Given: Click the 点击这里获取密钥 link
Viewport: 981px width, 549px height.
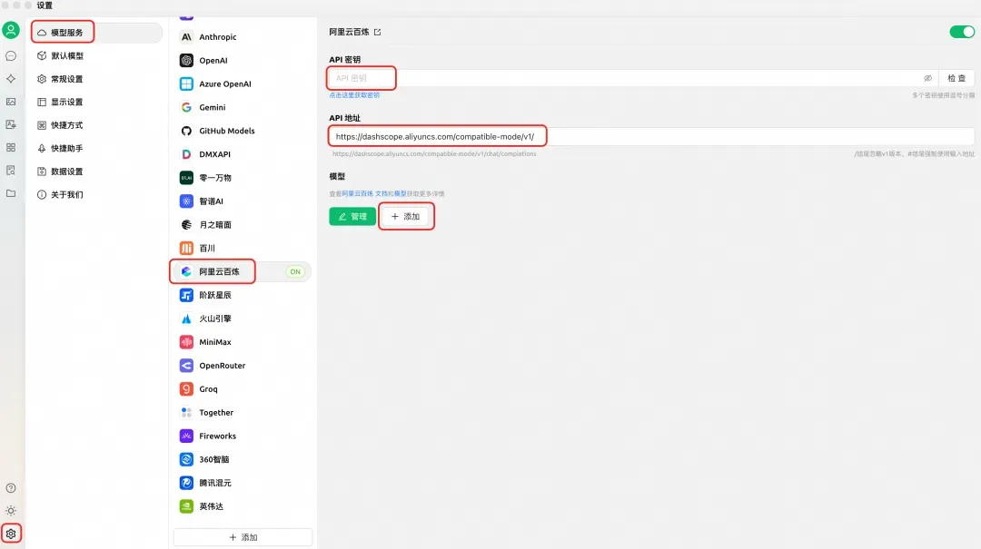Looking at the screenshot, I should click(x=354, y=95).
